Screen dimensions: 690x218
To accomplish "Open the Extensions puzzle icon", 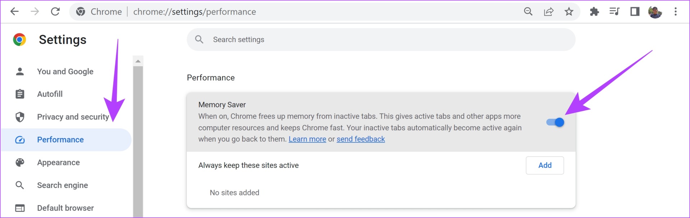I will click(594, 11).
